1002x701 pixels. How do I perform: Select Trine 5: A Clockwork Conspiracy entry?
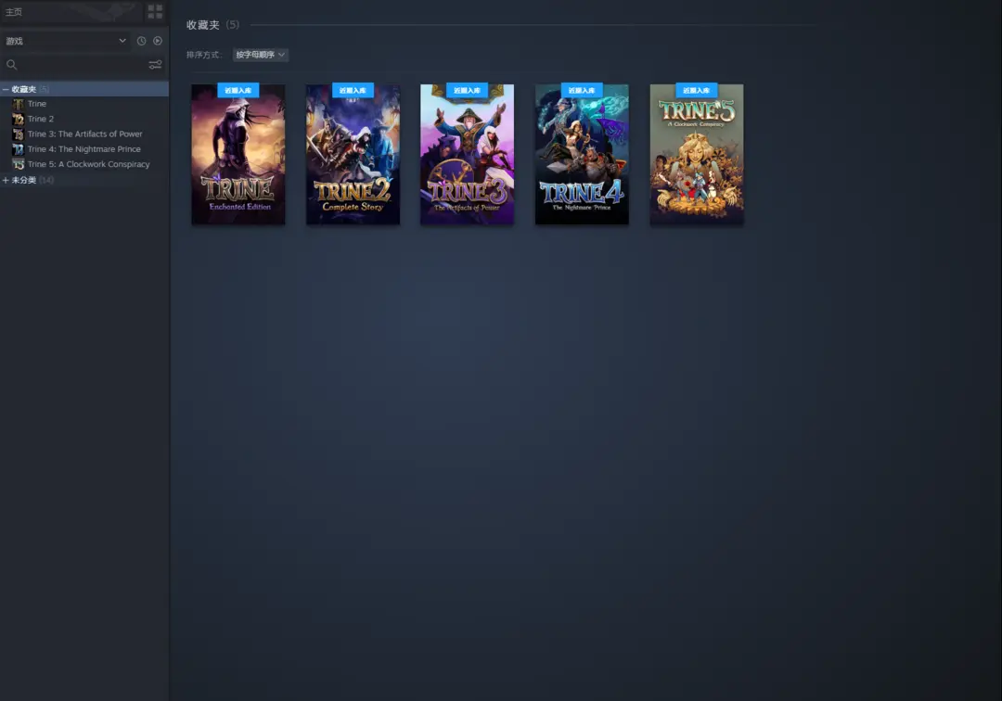click(x=89, y=164)
